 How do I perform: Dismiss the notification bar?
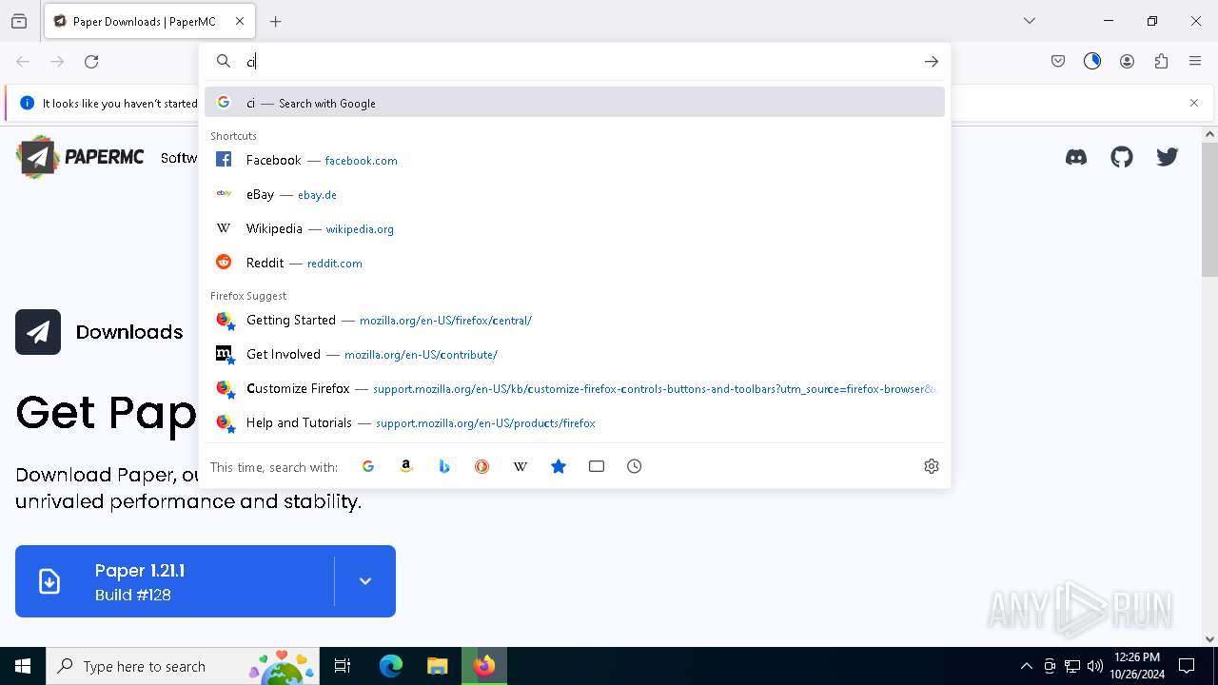tap(1194, 103)
